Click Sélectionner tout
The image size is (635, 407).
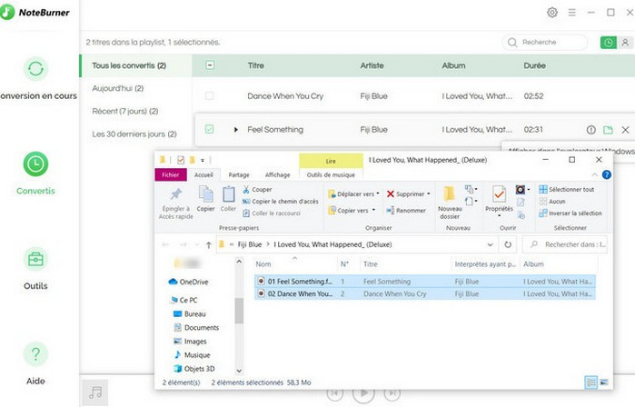(567, 189)
